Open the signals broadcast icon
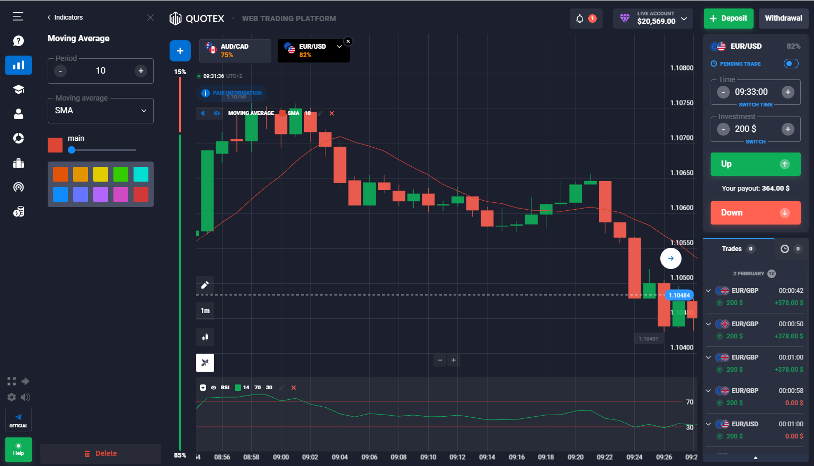The image size is (814, 466). tap(19, 187)
